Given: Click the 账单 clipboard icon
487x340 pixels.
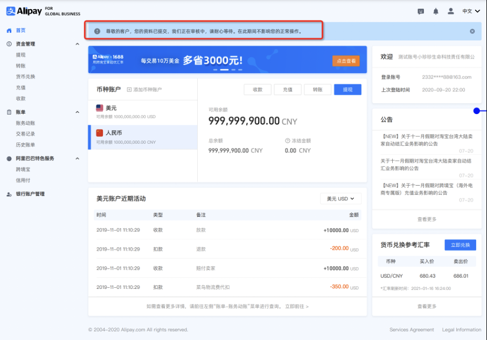Looking at the screenshot, I should [9, 112].
